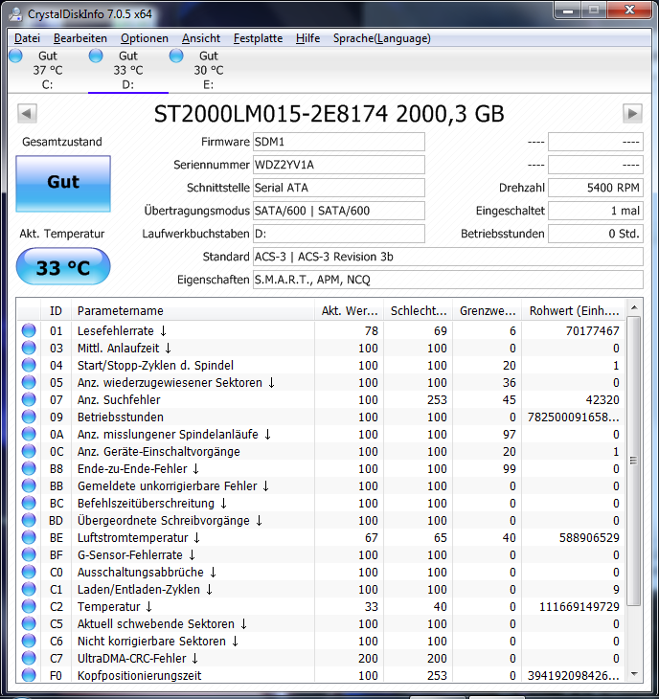659x699 pixels.
Task: Select drive D: status tab
Action: 128,70
